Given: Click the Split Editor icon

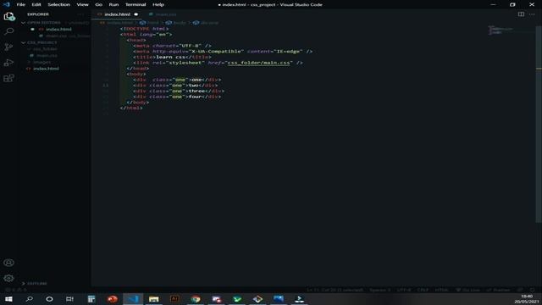Looking at the screenshot, I should (521, 14).
